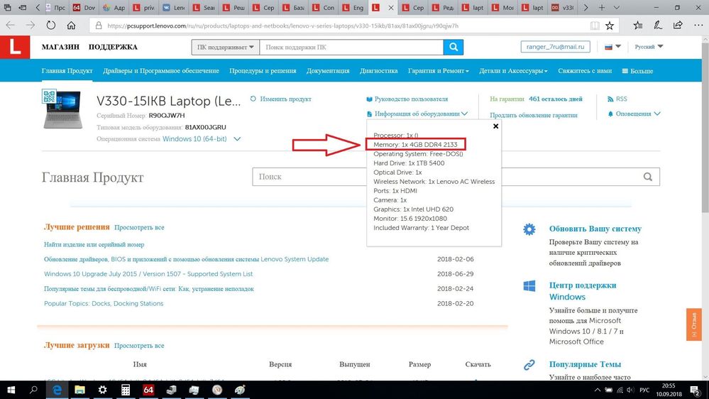This screenshot has width=709, height=399.
Task: Open Edge web notes pen
Action: tap(657, 26)
